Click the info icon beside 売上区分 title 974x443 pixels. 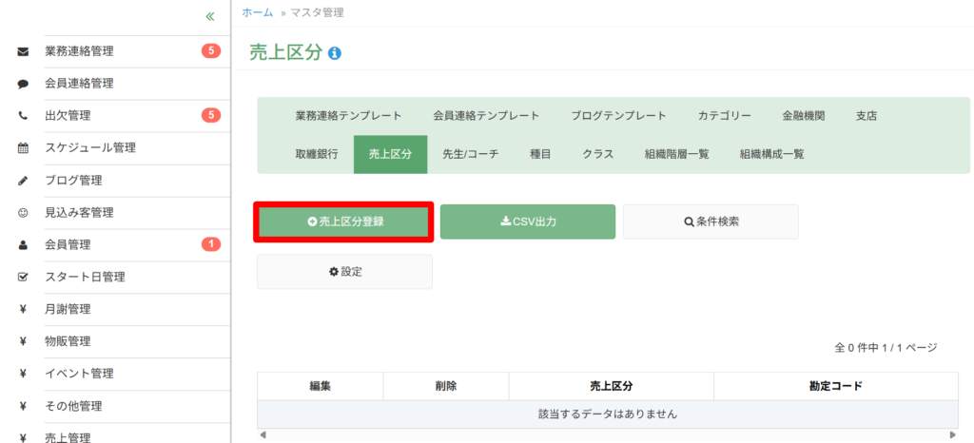(x=335, y=53)
